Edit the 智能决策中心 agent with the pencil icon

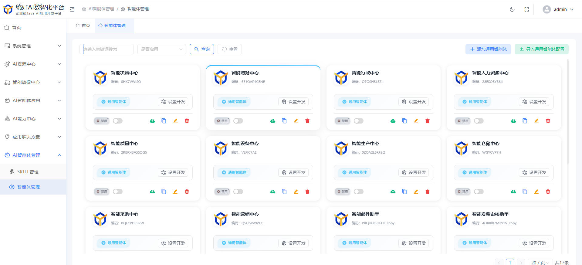(x=175, y=121)
